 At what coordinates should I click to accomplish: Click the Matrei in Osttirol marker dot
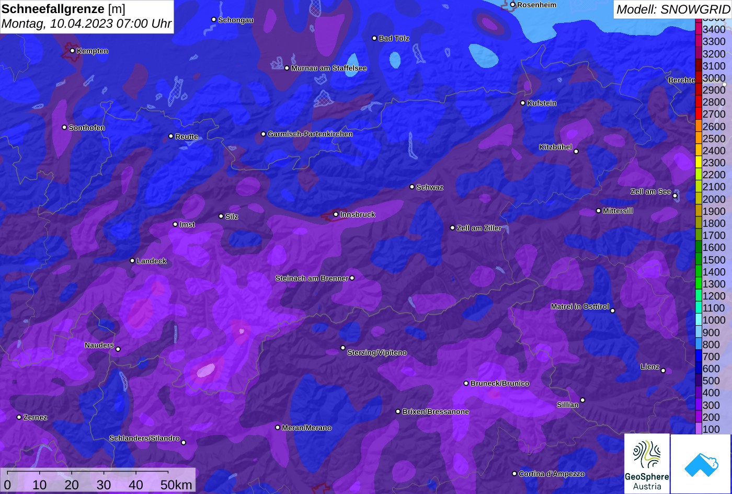point(613,311)
